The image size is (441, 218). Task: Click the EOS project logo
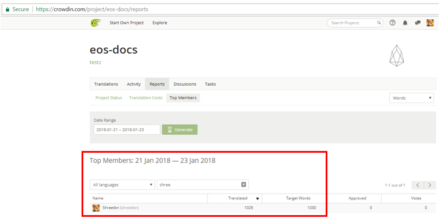coord(396,56)
